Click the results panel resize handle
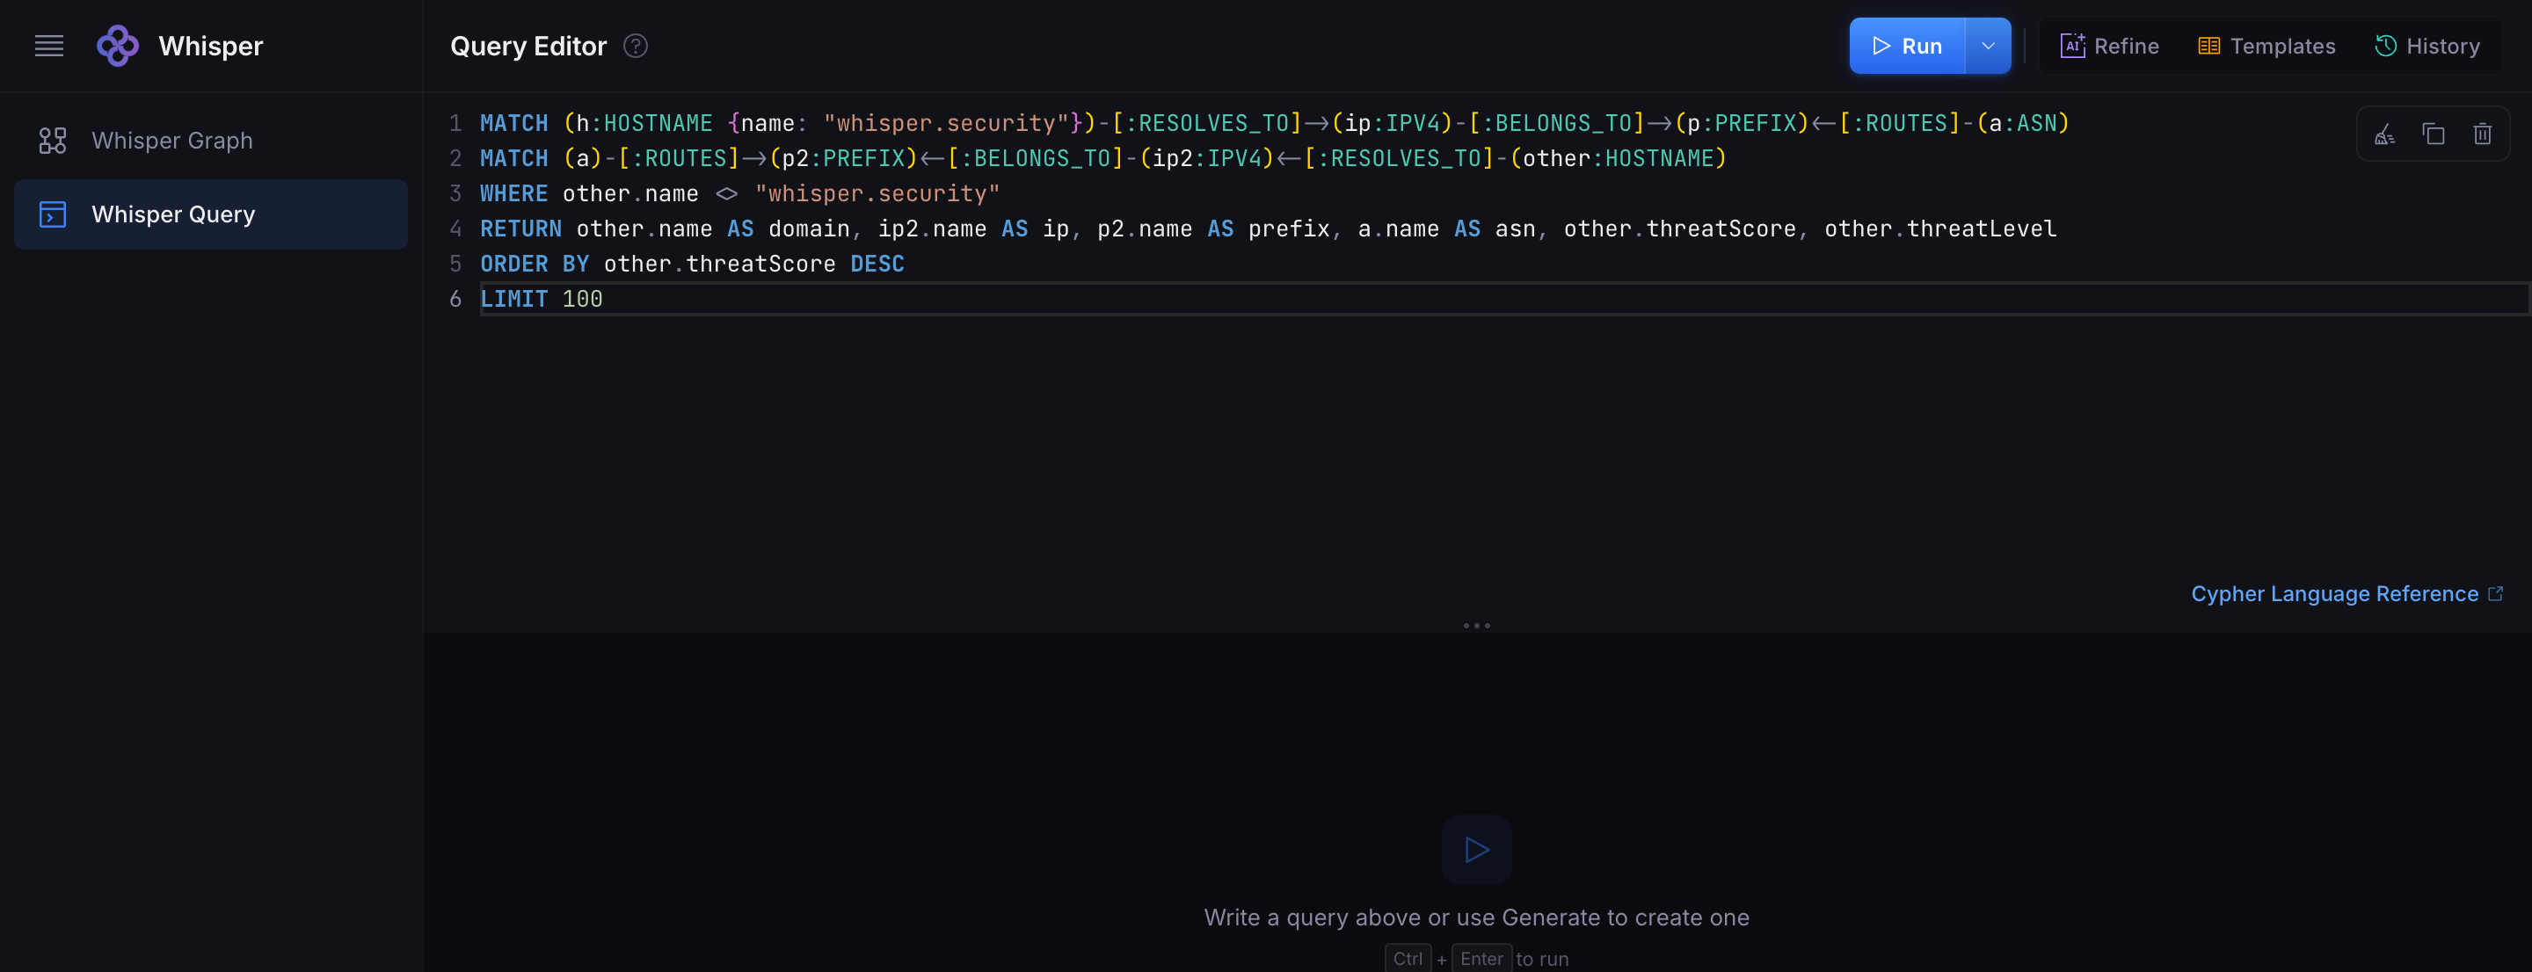 [x=1476, y=625]
